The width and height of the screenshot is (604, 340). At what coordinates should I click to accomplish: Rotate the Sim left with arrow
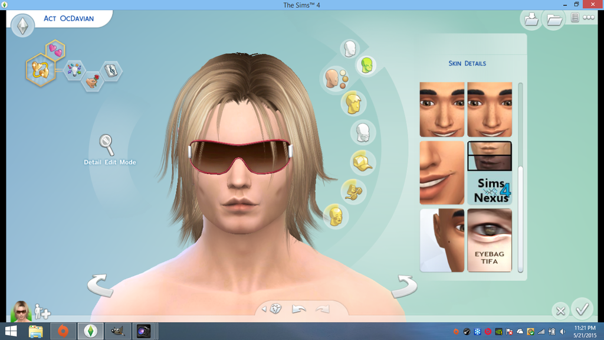click(101, 286)
